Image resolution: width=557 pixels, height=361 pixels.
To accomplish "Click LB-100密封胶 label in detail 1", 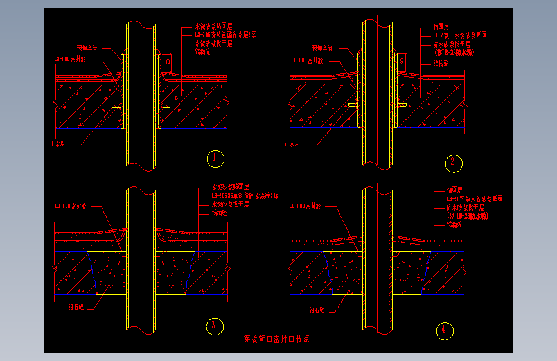I will [x=70, y=59].
